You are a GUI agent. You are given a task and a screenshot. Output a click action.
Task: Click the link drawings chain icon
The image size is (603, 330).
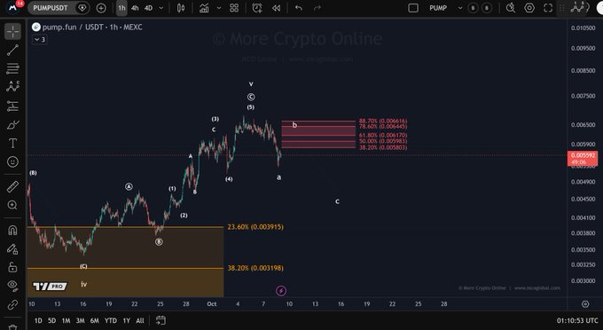point(12,304)
